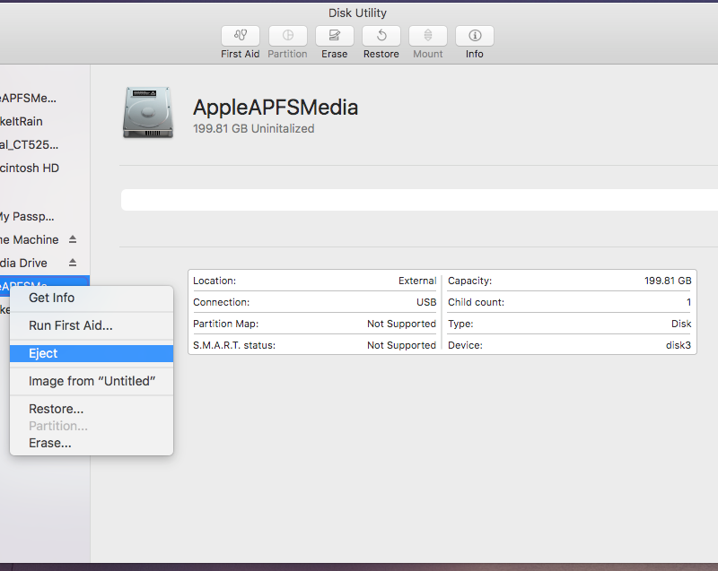Viewport: 718px width, 571px height.
Task: Choose Image from "Untitled" menu entry
Action: pos(92,381)
